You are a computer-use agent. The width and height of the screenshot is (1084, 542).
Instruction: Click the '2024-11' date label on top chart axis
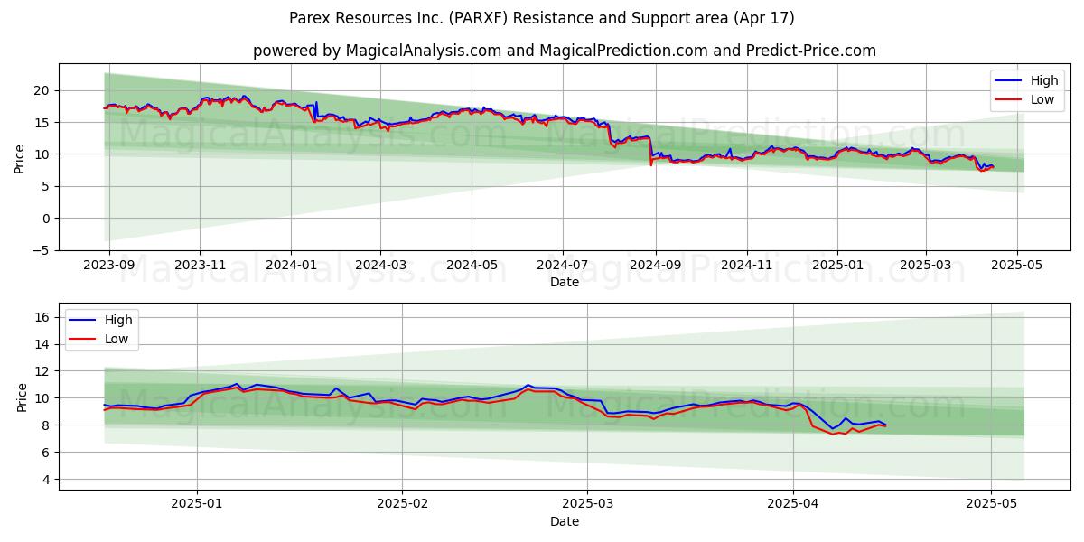746,267
